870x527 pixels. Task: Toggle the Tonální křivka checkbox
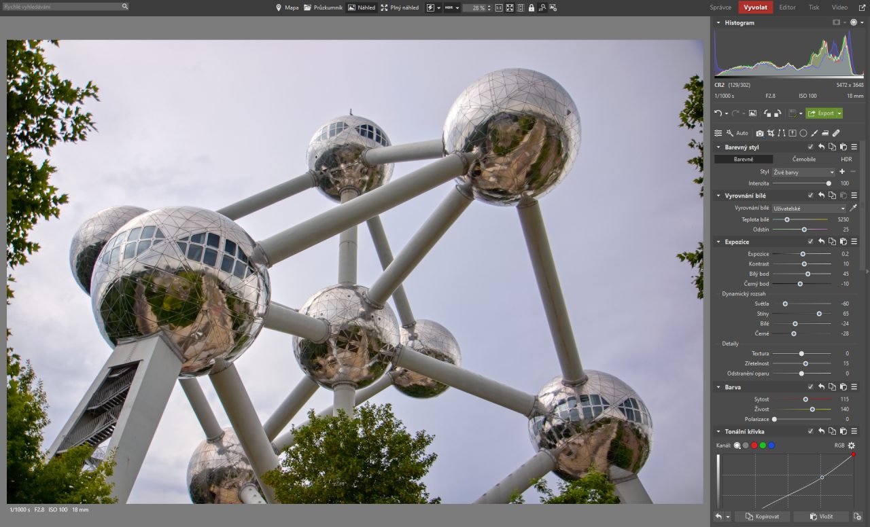click(810, 432)
